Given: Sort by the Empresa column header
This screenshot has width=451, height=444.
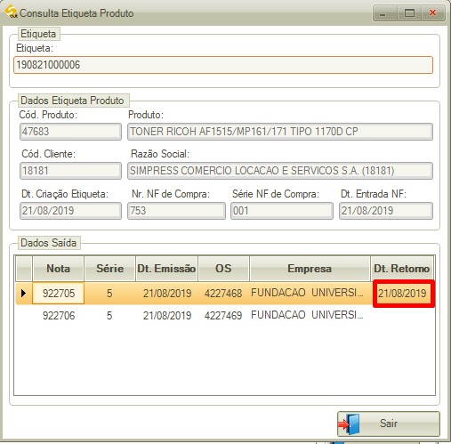Looking at the screenshot, I should click(310, 269).
